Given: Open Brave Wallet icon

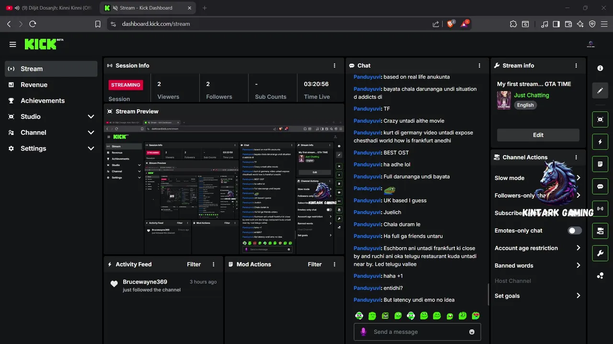Looking at the screenshot, I should [568, 24].
